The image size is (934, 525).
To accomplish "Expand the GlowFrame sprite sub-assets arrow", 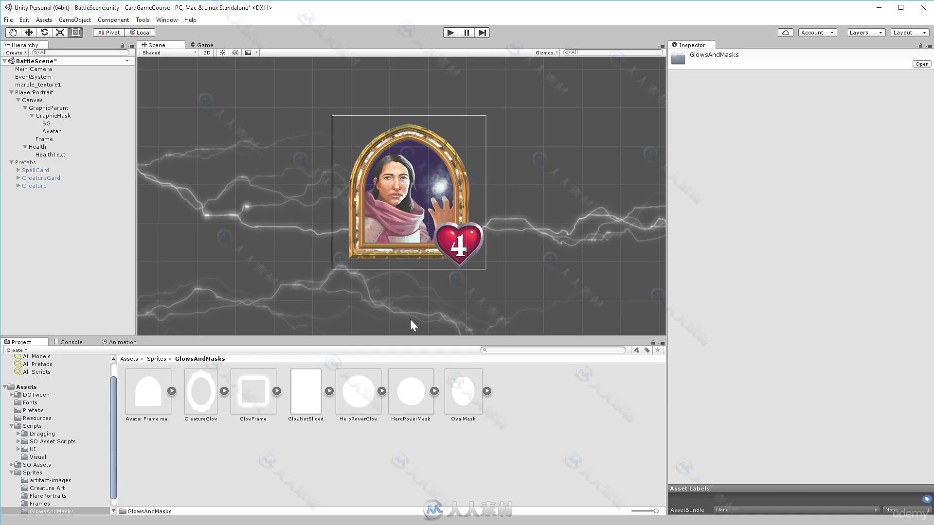I will coord(277,391).
